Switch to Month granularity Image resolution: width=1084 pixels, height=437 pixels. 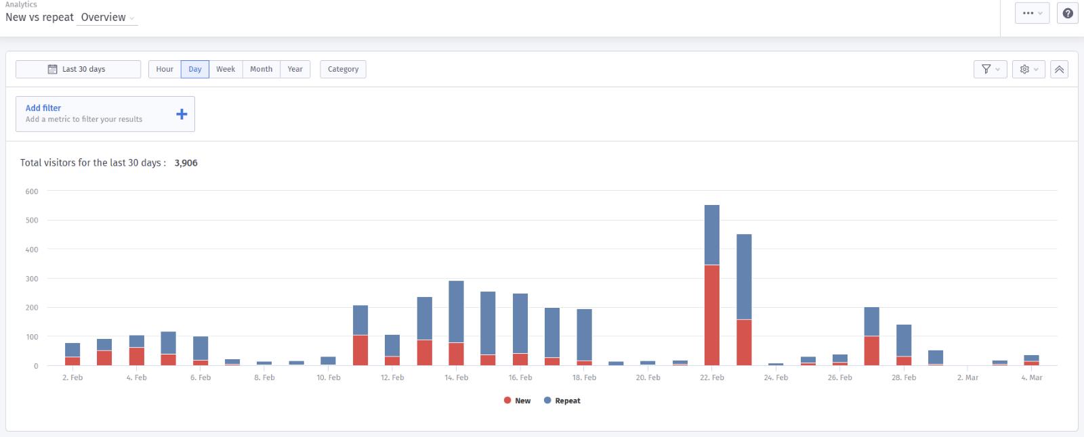tap(261, 69)
